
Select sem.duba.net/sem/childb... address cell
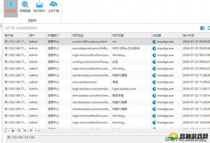click(x=91, y=48)
